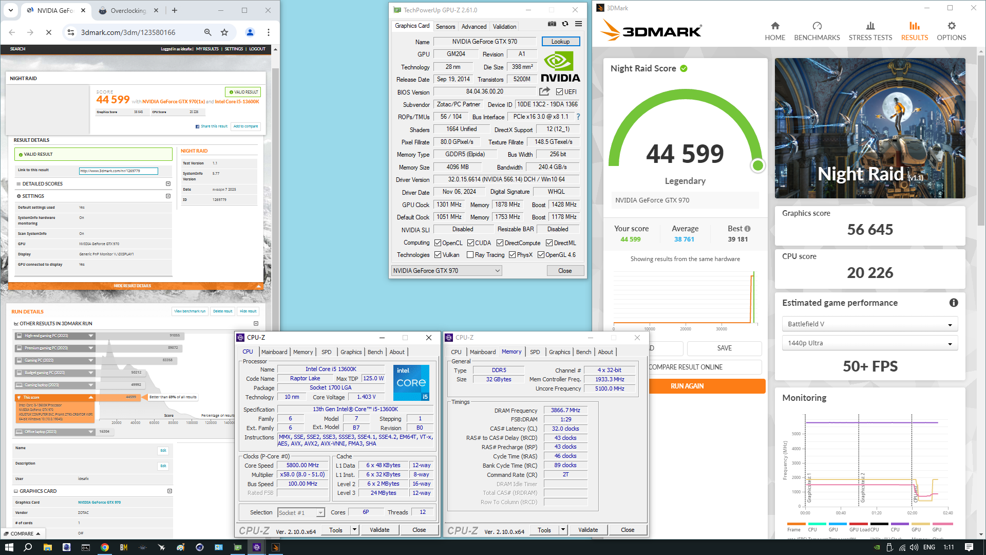Click Validate in the CPU-Z CPU window
Screen dimensions: 986x555
click(380, 530)
